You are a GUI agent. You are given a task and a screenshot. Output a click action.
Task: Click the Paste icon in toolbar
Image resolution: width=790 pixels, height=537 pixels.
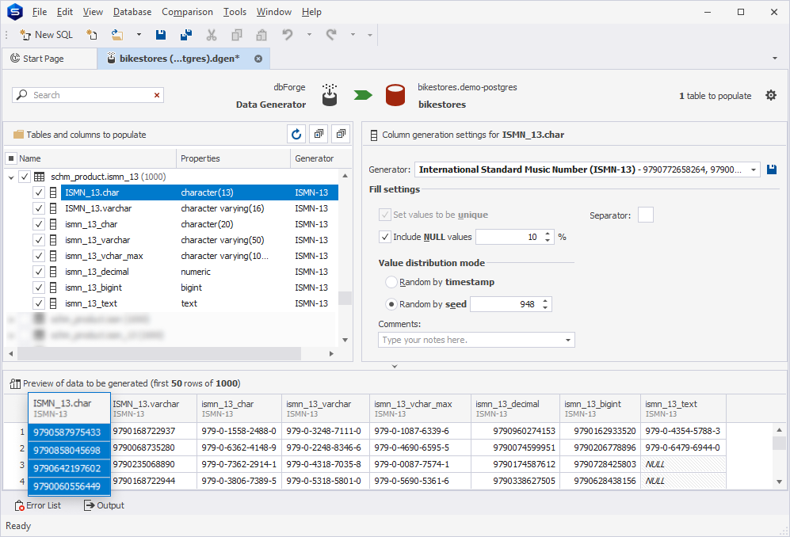click(261, 35)
